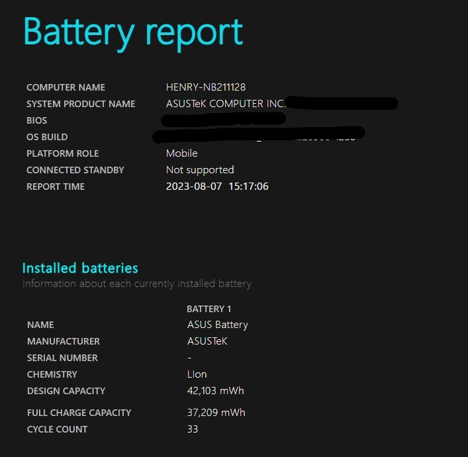Click the ASUSTeK COMPUTER INC. product name
468x457 pixels.
pos(226,104)
